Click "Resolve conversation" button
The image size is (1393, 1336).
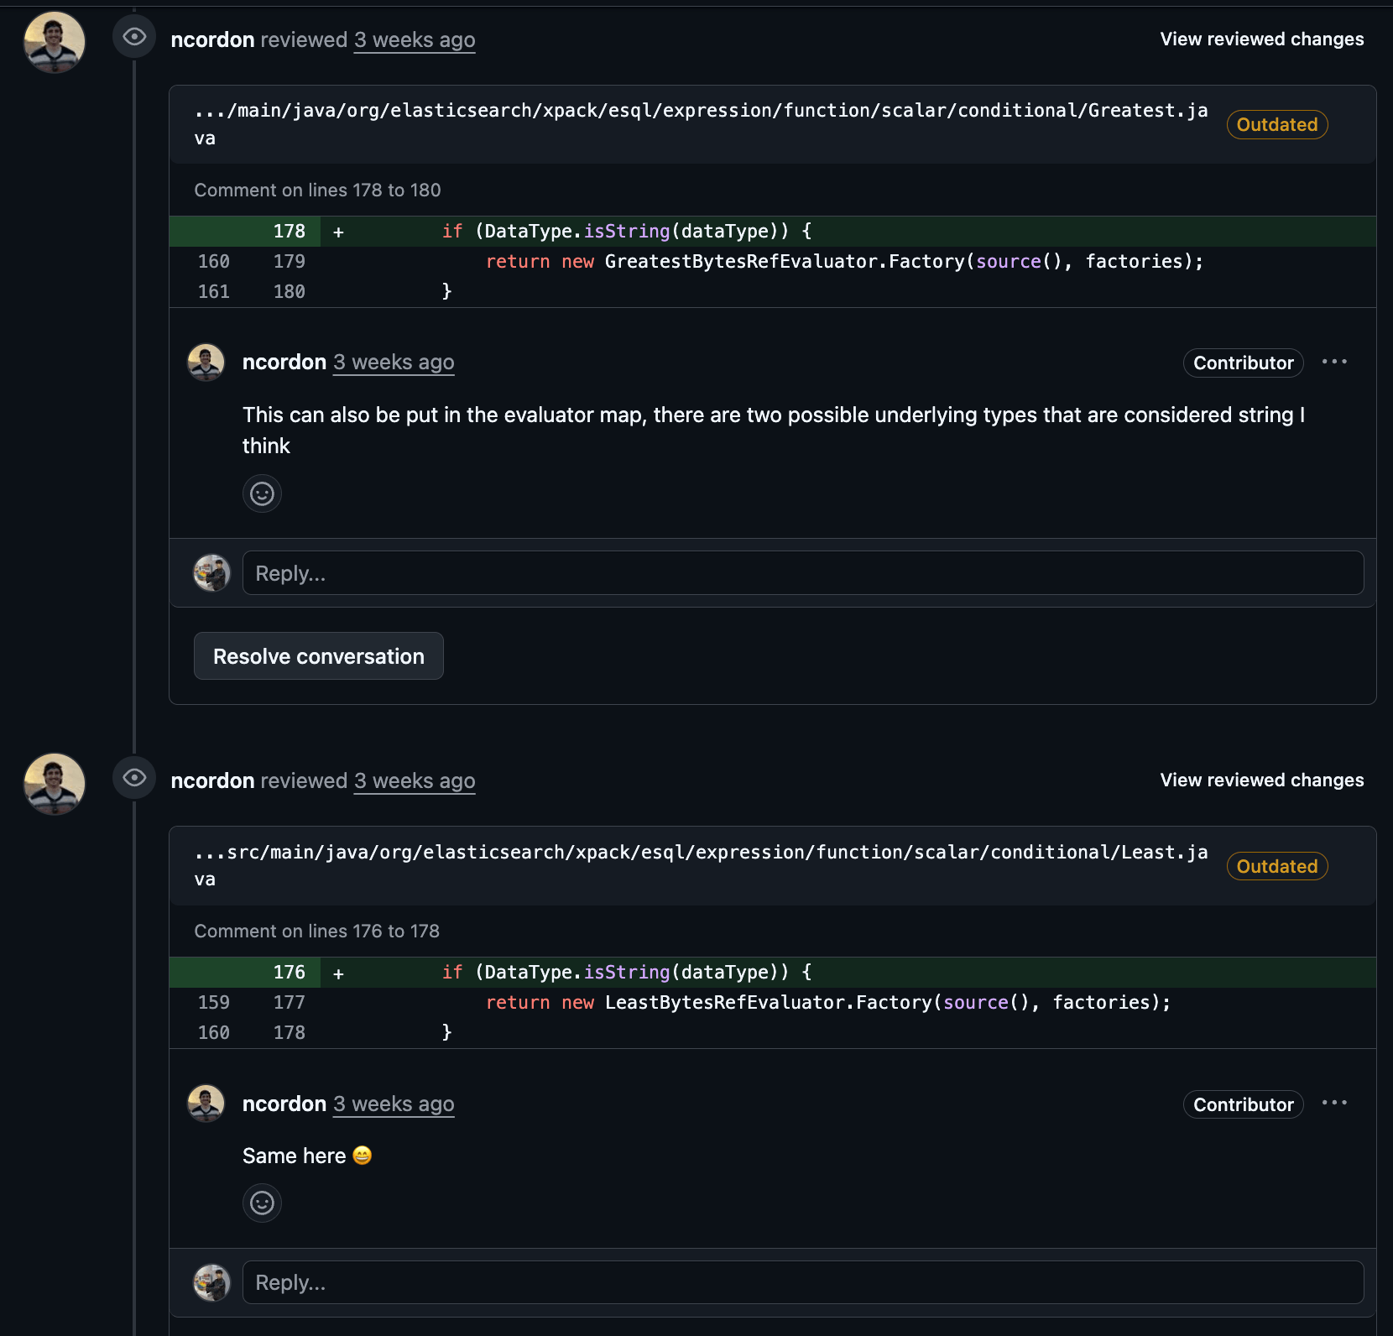319,656
